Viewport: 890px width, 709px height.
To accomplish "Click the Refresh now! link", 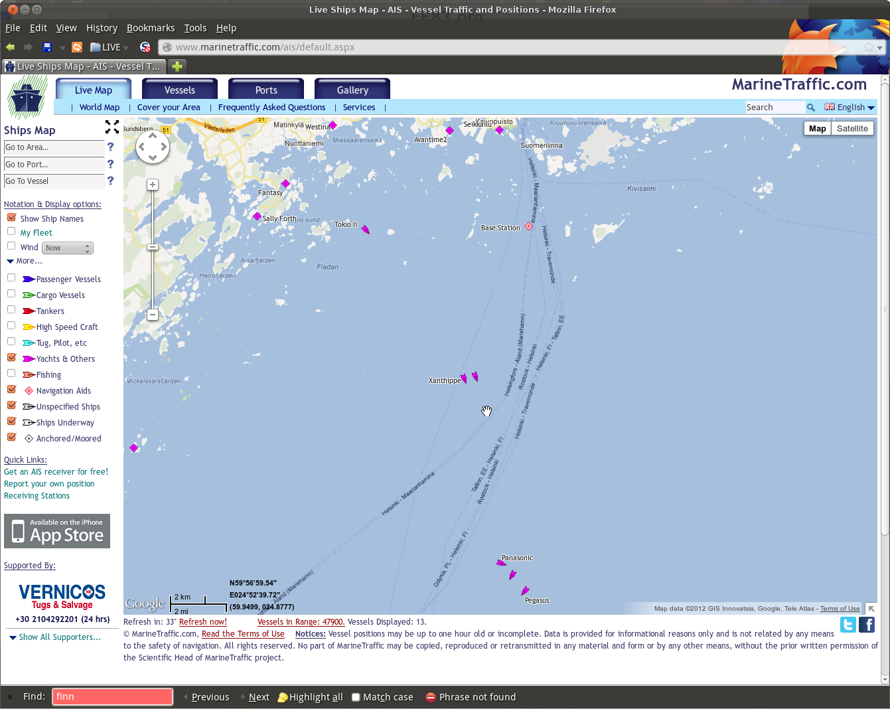I will coord(203,622).
